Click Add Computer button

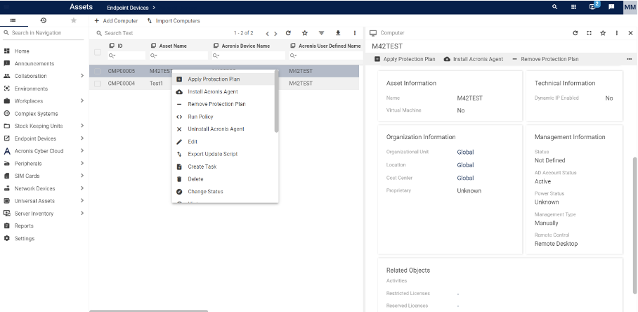[x=116, y=21]
